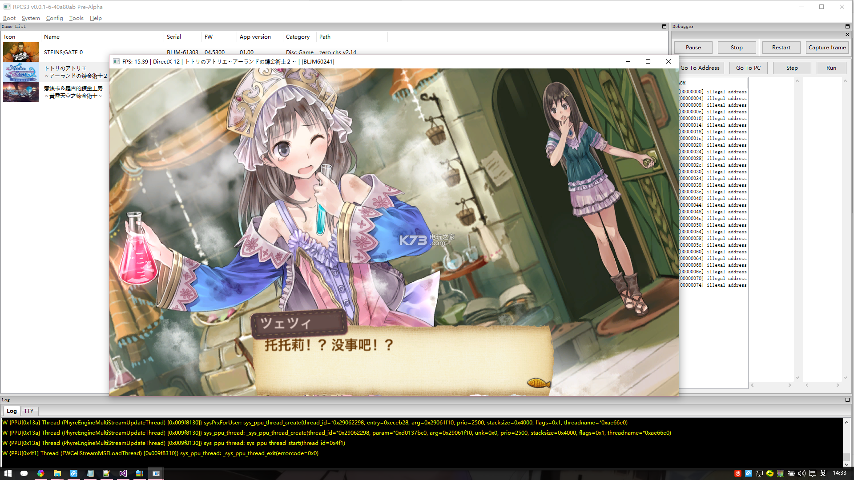Sort game list by Path column

(352, 37)
